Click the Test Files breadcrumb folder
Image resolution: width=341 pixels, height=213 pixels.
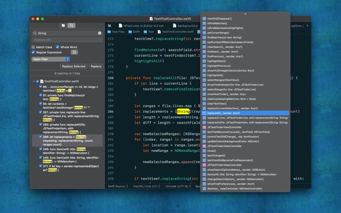[x=116, y=32]
